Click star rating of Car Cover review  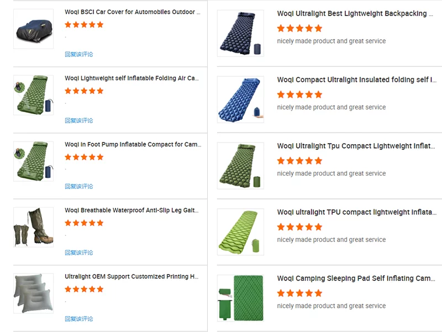[84, 24]
